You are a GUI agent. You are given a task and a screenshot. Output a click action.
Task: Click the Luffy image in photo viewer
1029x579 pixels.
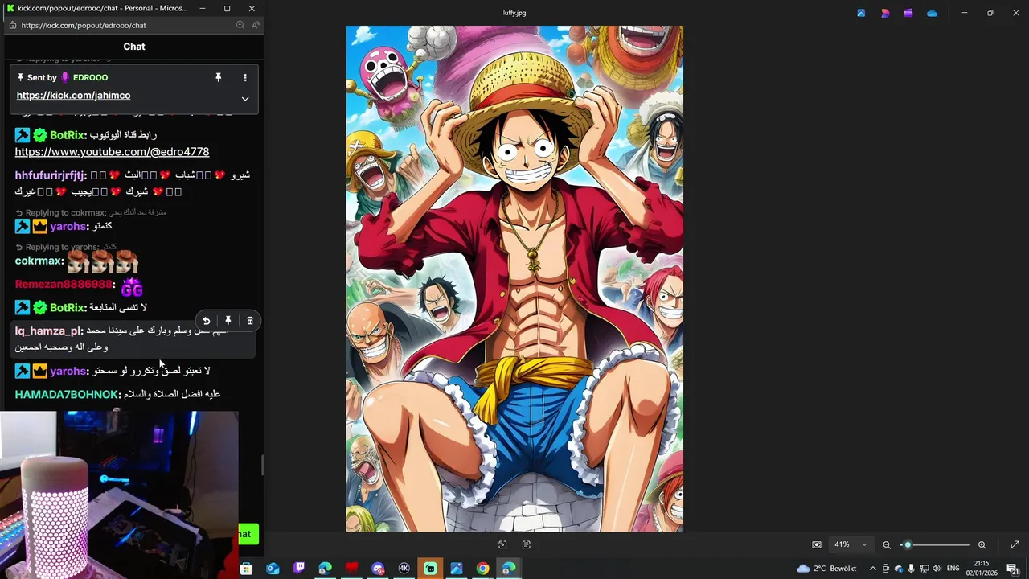click(514, 278)
